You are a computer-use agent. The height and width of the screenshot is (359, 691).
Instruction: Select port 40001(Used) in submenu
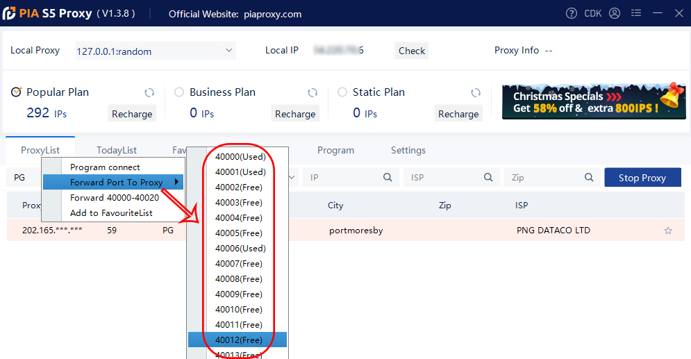[x=240, y=172]
